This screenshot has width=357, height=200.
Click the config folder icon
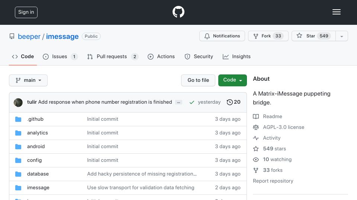pos(18,160)
